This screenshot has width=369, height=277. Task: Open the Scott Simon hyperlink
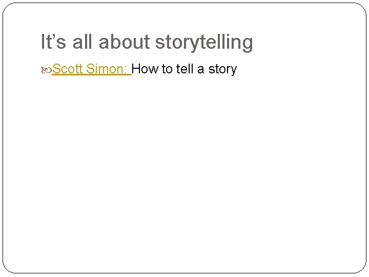click(92, 69)
